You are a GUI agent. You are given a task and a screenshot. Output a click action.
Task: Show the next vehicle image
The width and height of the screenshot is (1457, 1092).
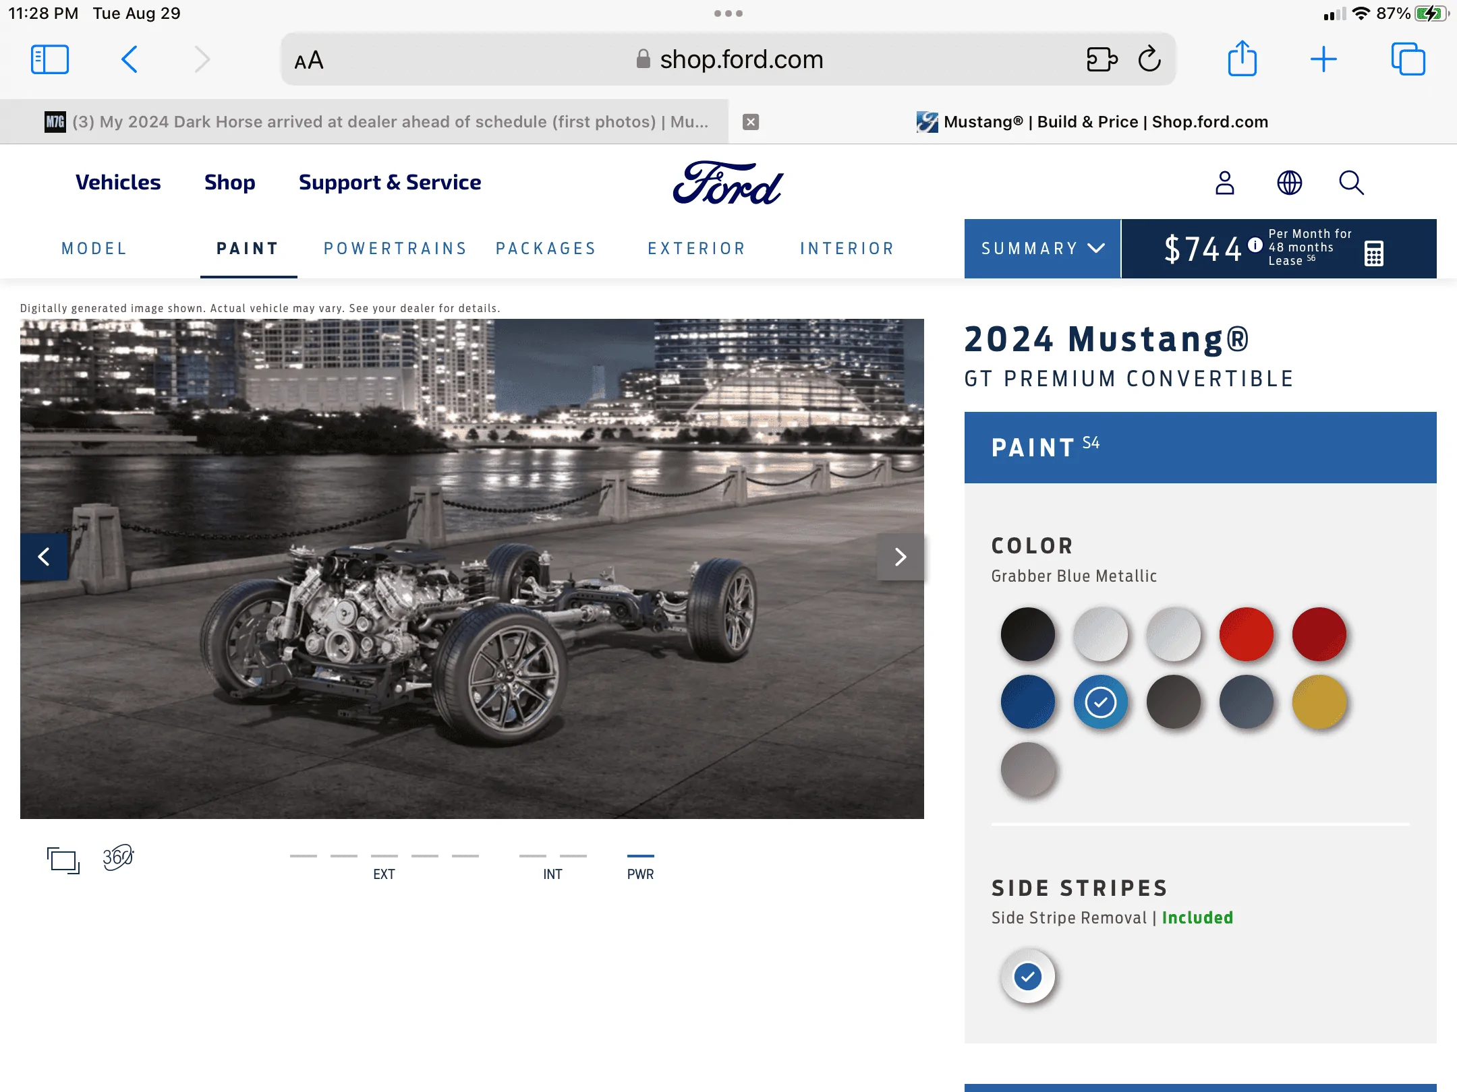click(901, 557)
